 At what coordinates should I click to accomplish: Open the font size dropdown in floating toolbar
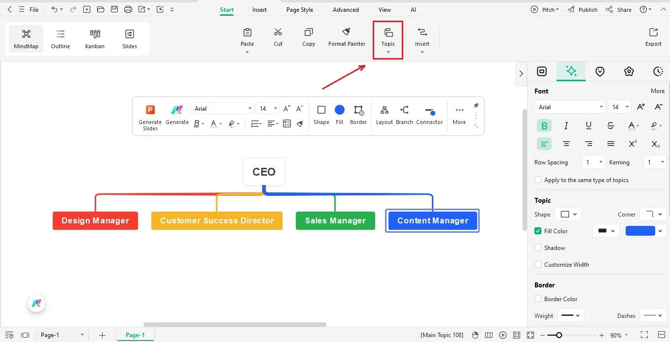pos(275,108)
